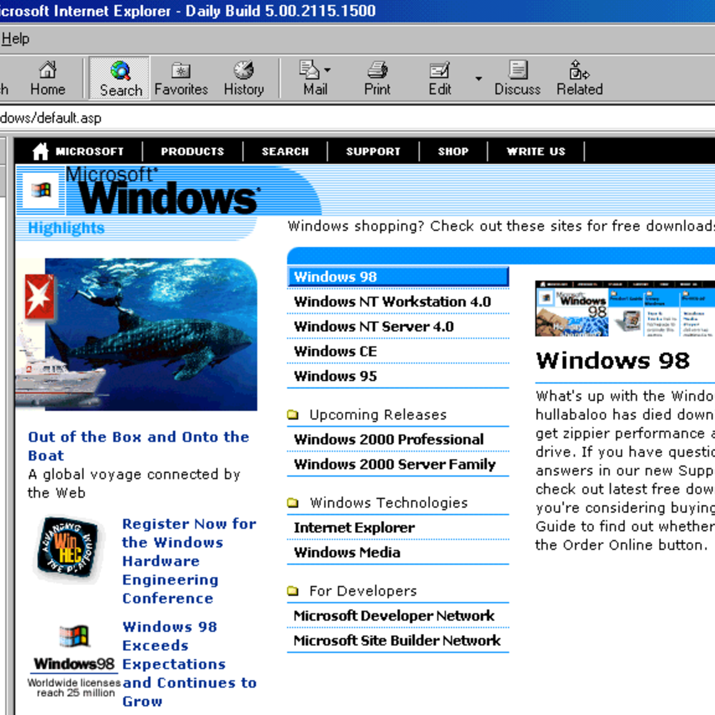Select Microsoft Developer Network link

tap(394, 615)
